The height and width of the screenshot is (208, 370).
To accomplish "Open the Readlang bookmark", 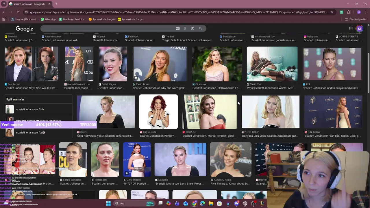I will click(x=72, y=19).
